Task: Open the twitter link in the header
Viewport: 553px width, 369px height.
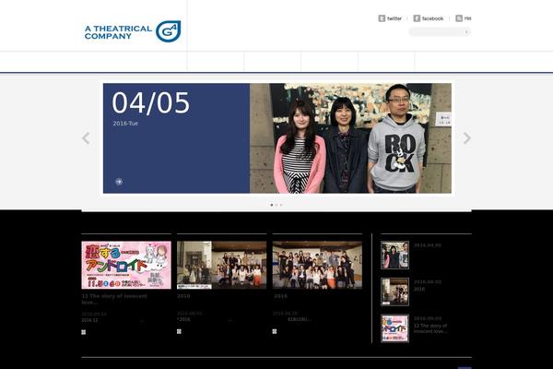Action: tap(390, 18)
